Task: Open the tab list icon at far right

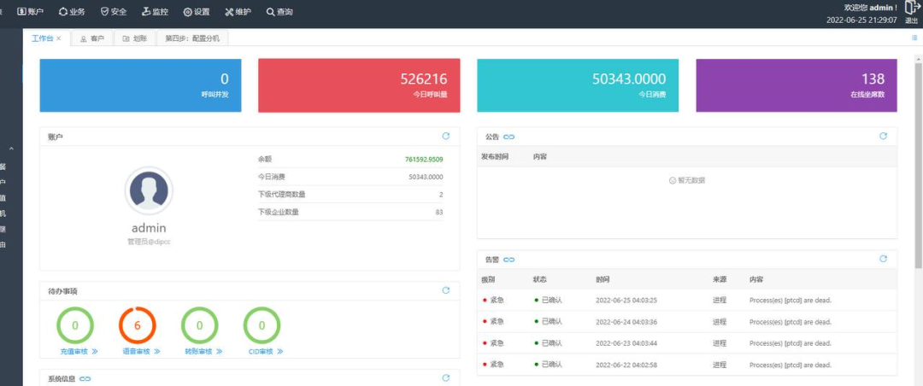Action: (914, 38)
